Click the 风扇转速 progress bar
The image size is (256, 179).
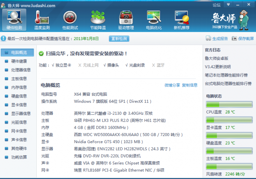(229, 166)
